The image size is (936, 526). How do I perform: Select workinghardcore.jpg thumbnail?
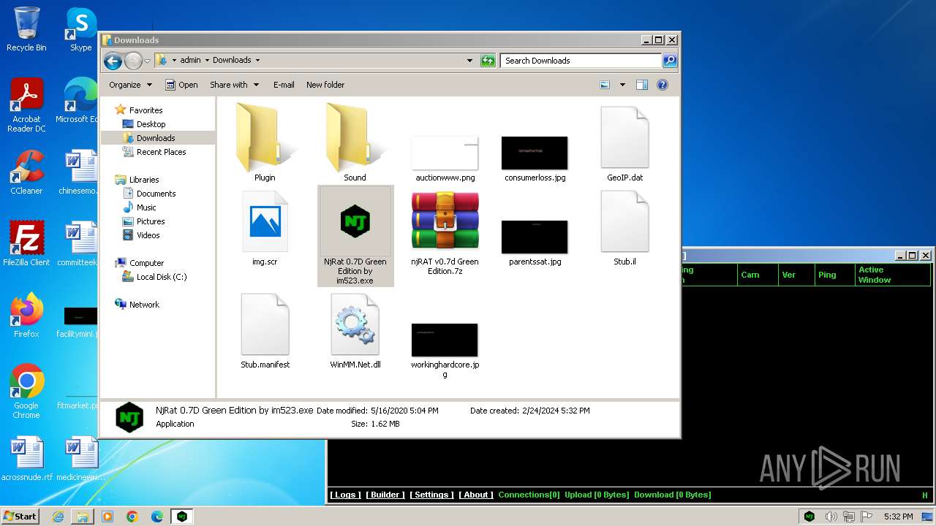tap(445, 340)
